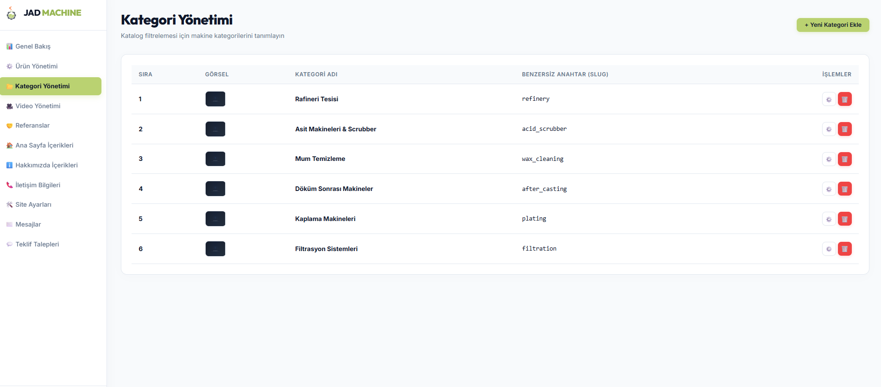Click the Mum Temizleme category name

pos(320,159)
